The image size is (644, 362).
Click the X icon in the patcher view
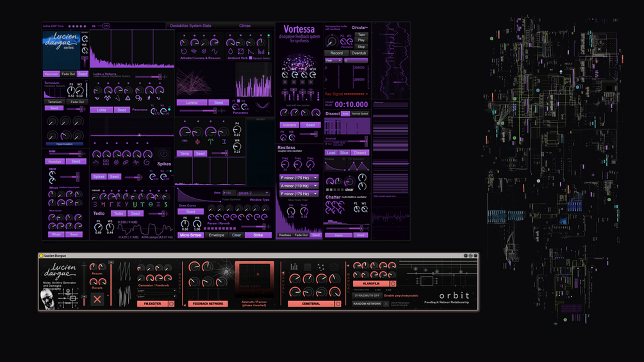pos(599,49)
